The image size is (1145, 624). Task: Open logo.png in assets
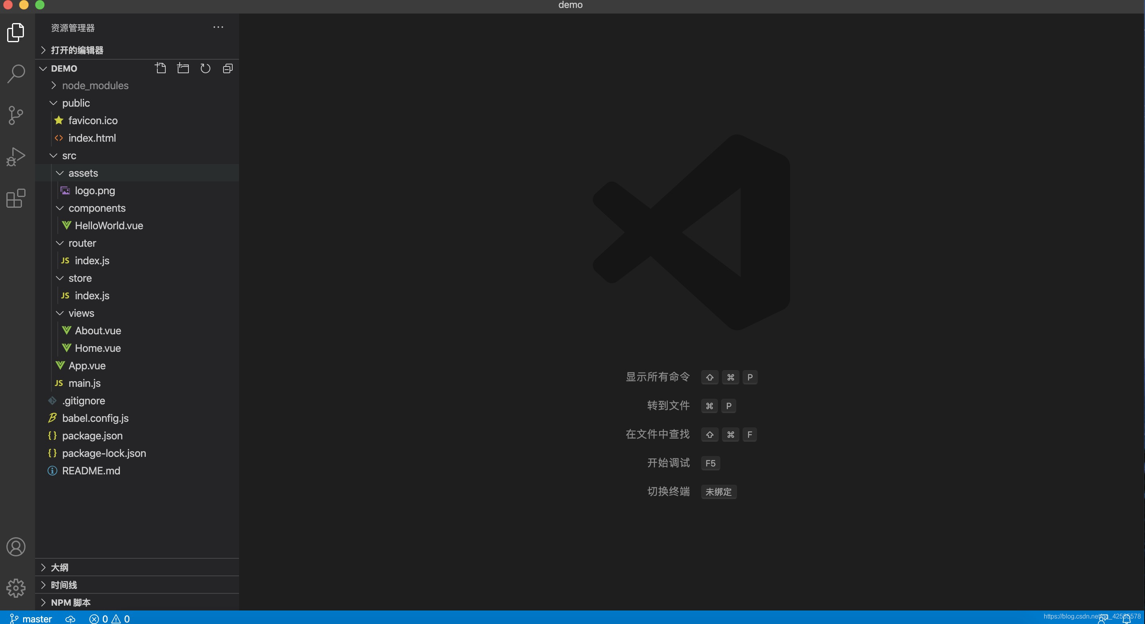pos(137,191)
